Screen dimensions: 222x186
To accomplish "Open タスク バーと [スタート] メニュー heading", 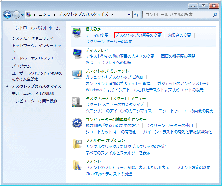I will pos(116,98).
